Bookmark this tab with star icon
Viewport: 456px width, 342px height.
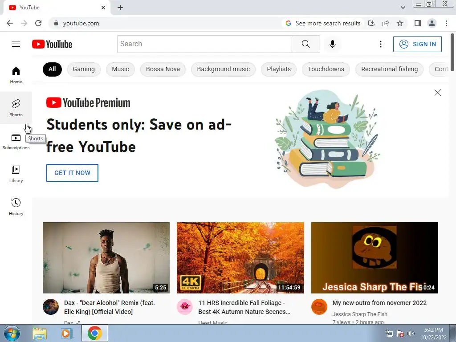coord(400,23)
